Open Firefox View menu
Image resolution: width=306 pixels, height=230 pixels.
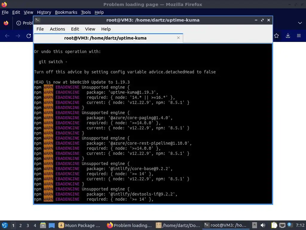pyautogui.click(x=28, y=12)
